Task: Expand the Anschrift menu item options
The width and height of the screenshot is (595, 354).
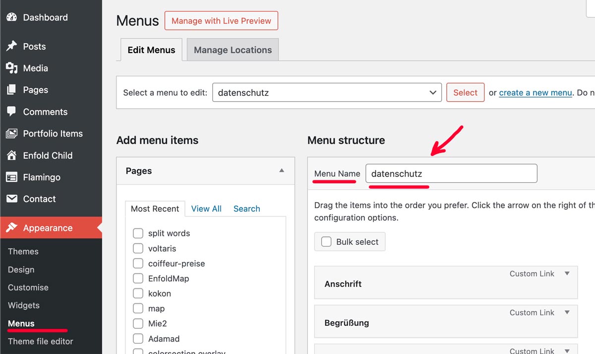Action: point(567,274)
